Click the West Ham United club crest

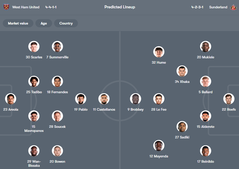click(6, 7)
